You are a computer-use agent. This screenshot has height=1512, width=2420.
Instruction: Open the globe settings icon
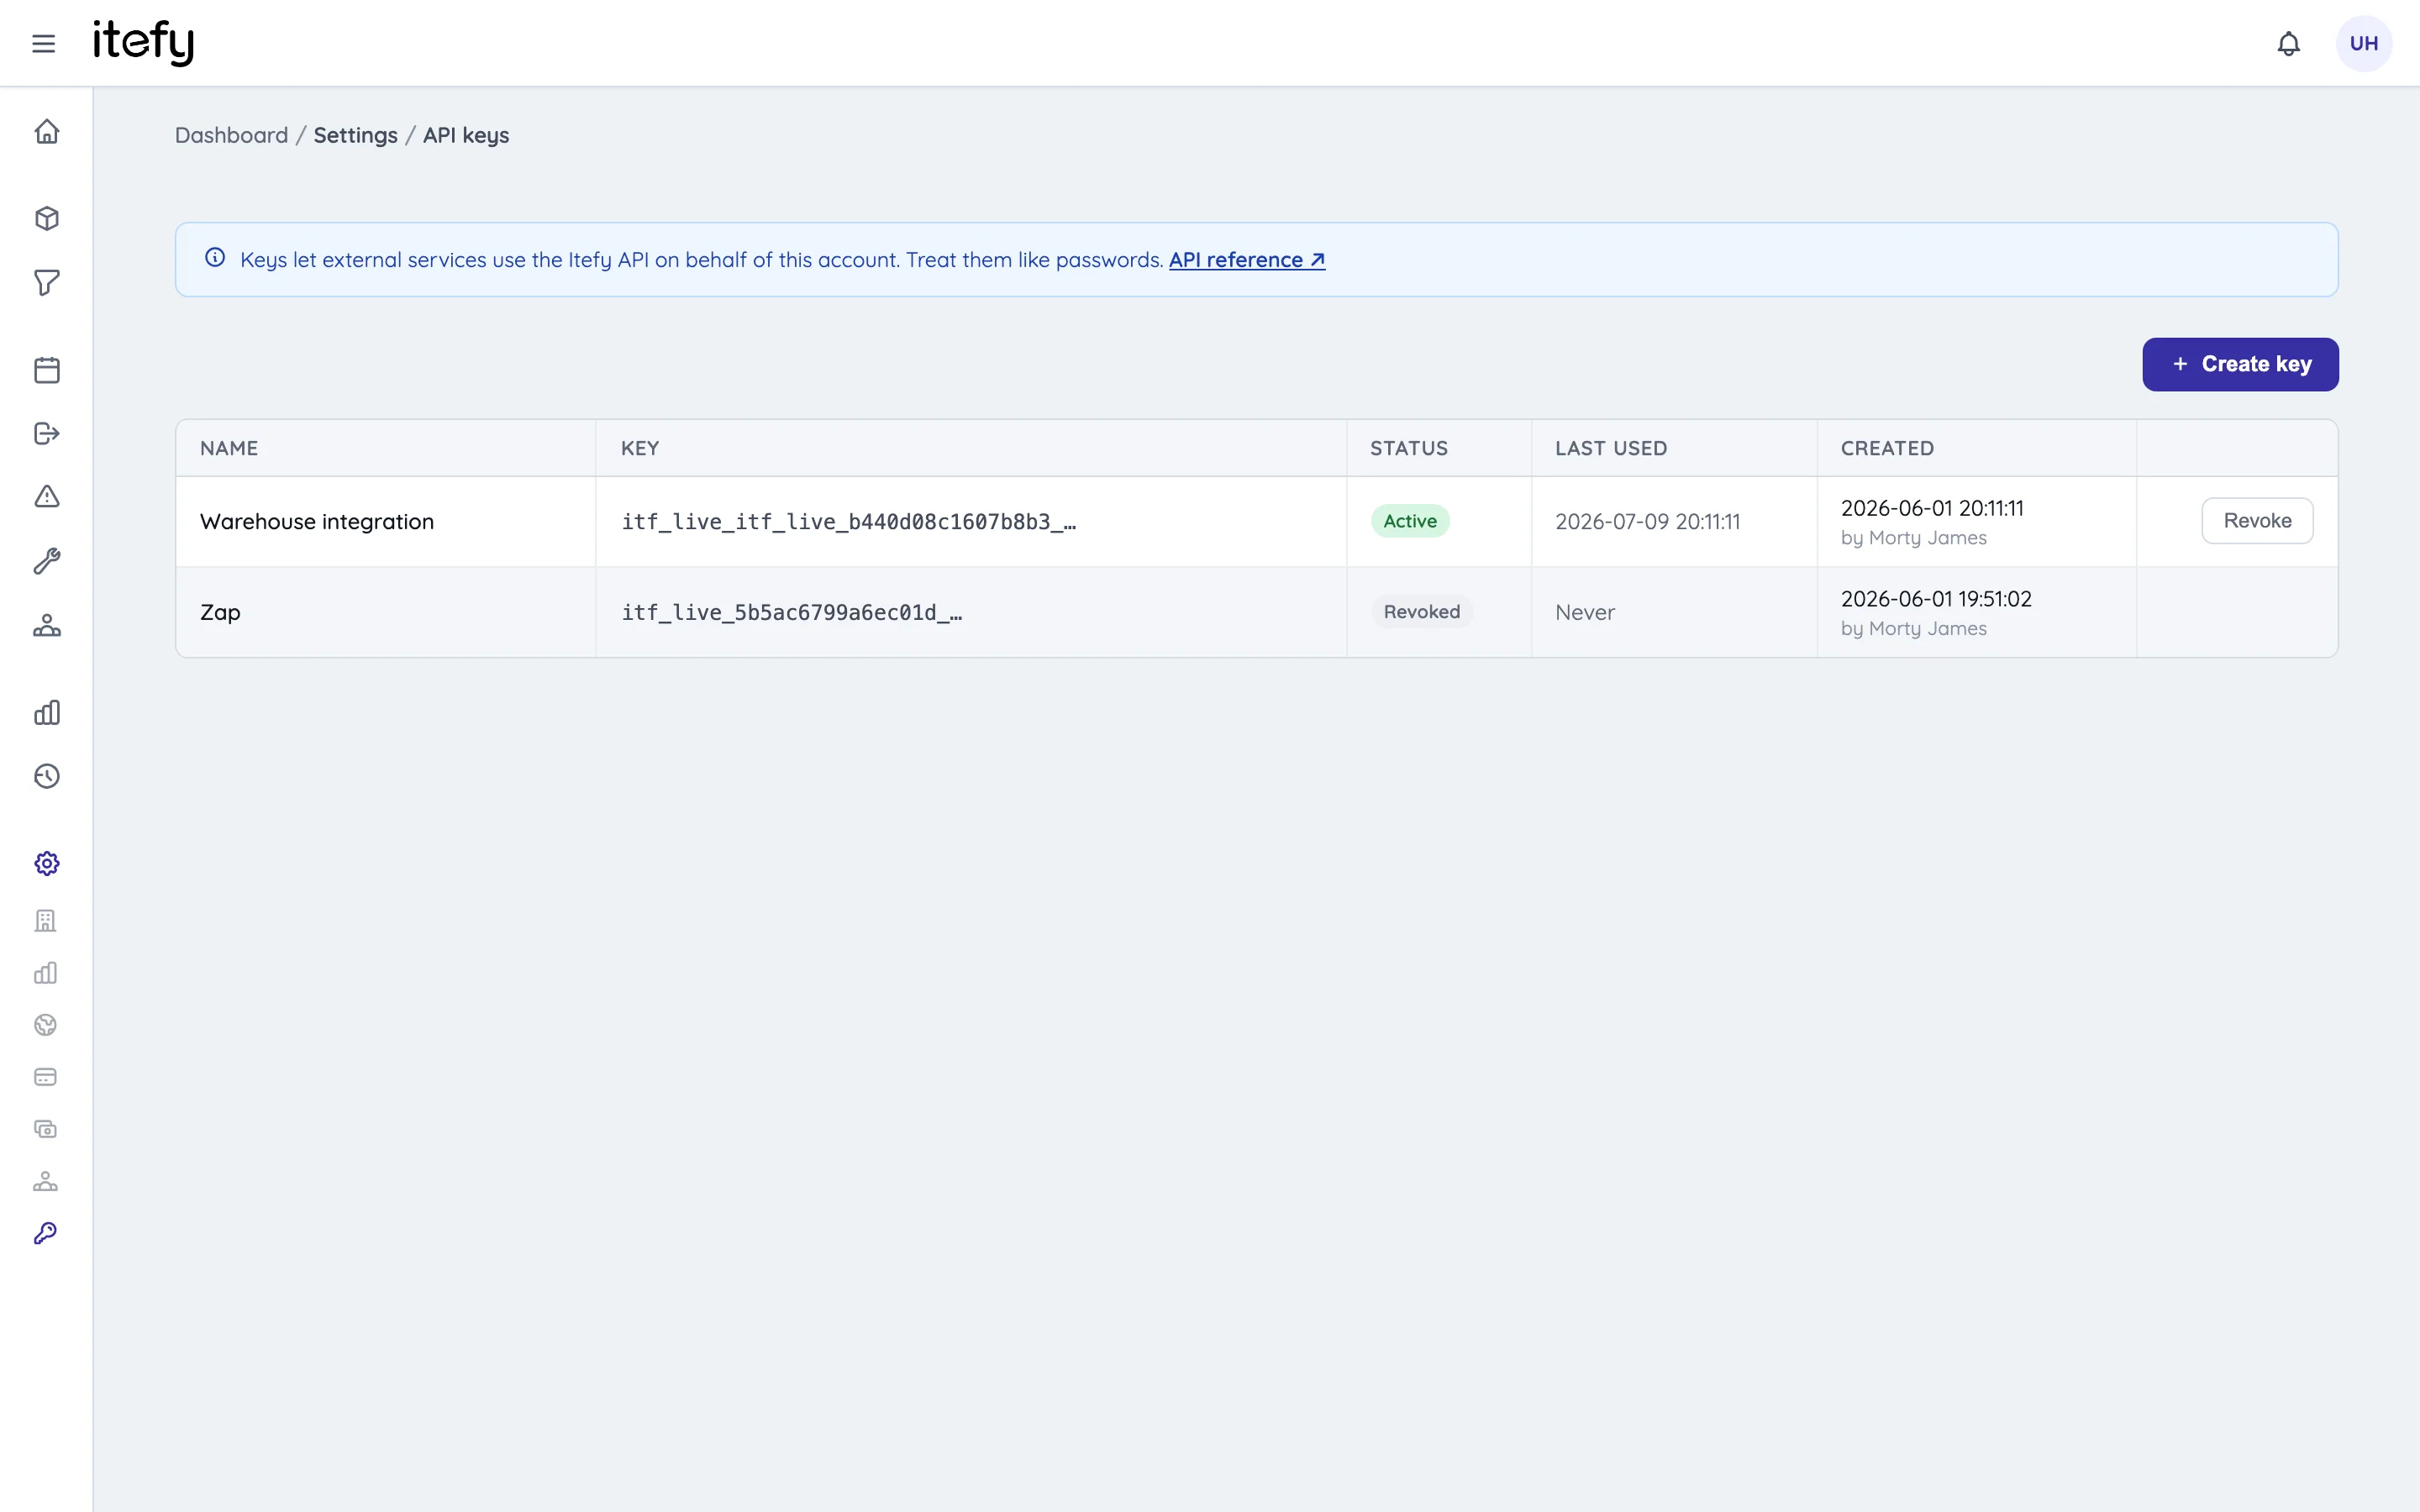pos(46,1025)
